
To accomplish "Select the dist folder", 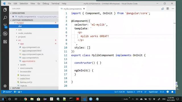I will tap(34, 26).
